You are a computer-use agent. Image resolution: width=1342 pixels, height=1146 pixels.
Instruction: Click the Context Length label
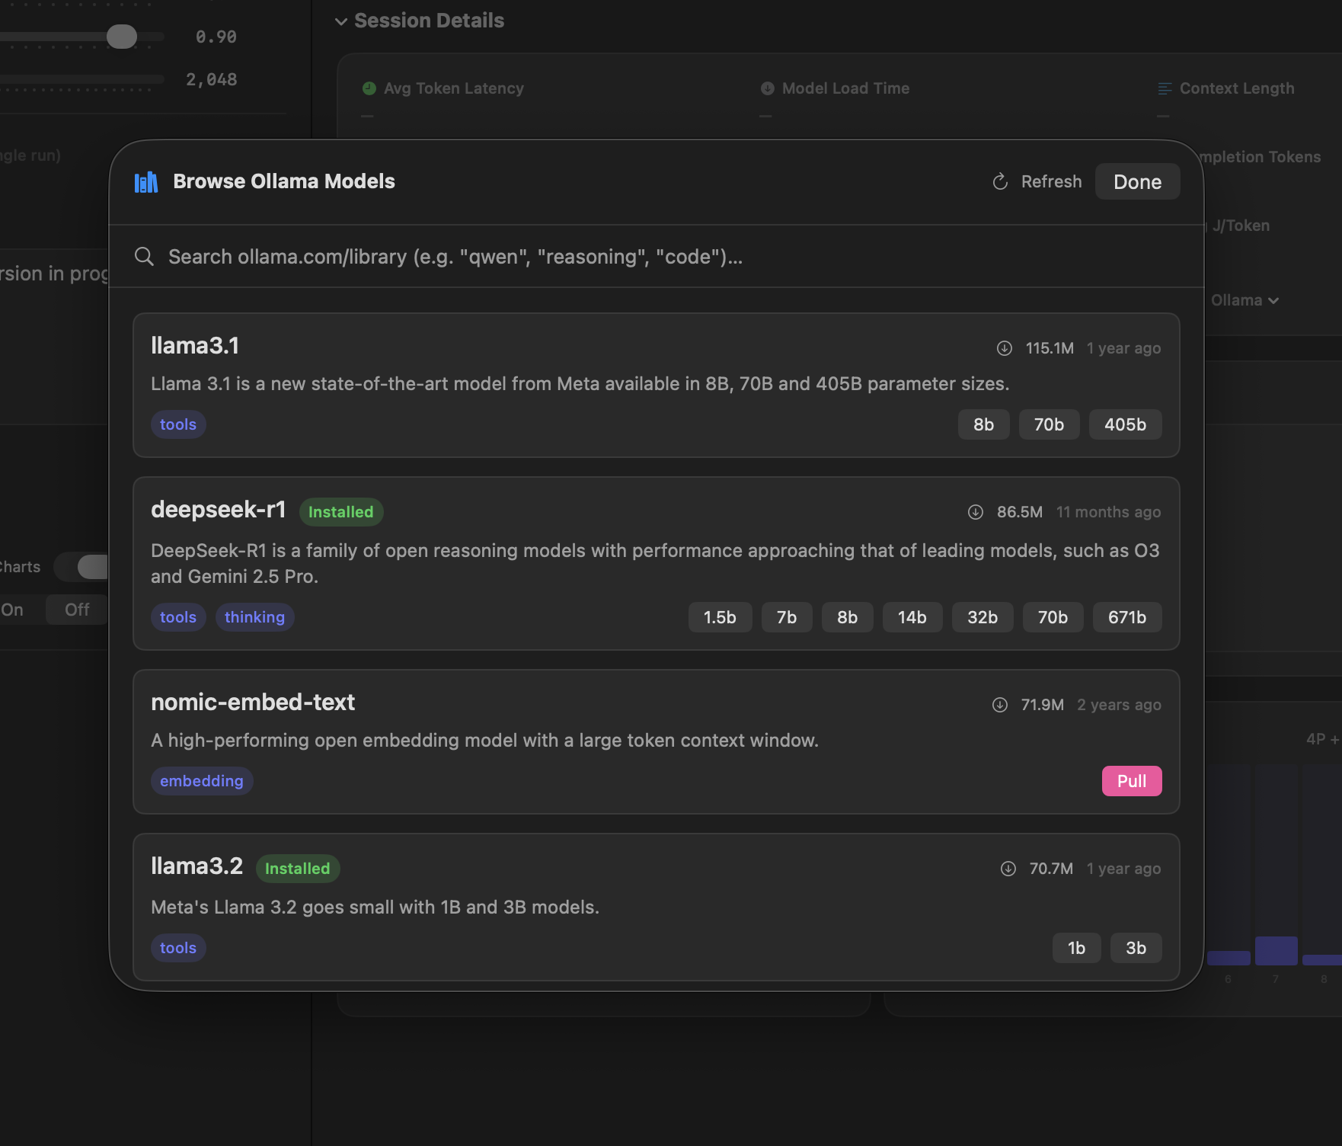1237,88
